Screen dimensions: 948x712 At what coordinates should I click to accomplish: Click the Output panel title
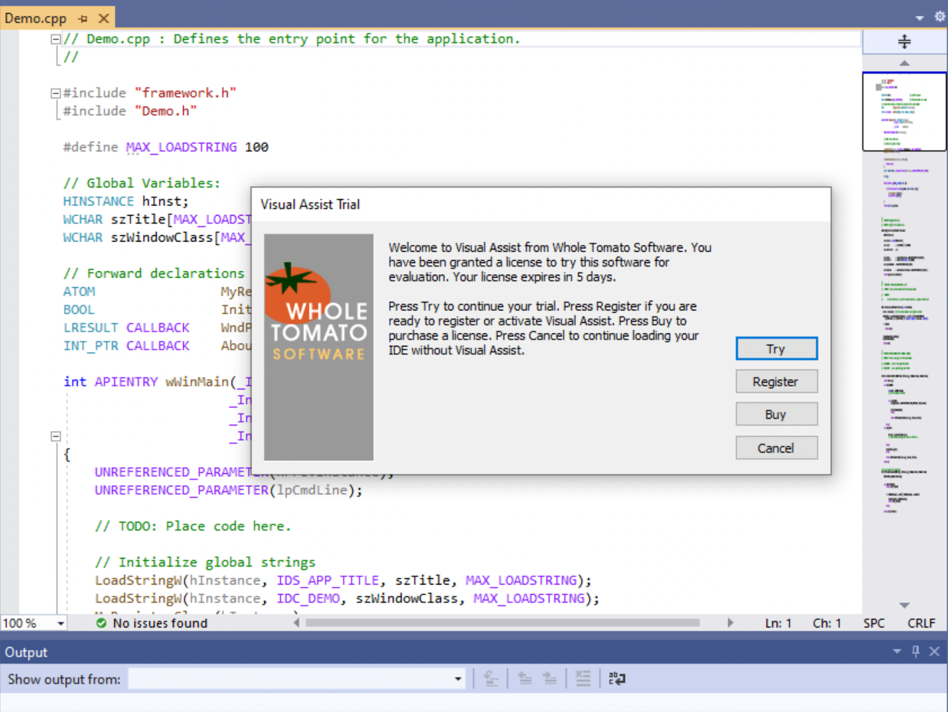pyautogui.click(x=26, y=652)
